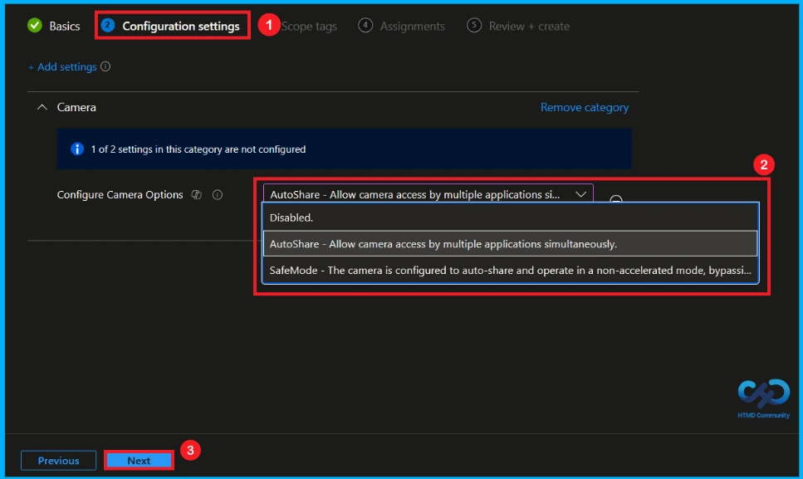Select the Configuration settings tab
The width and height of the screenshot is (803, 479).
[x=171, y=26]
